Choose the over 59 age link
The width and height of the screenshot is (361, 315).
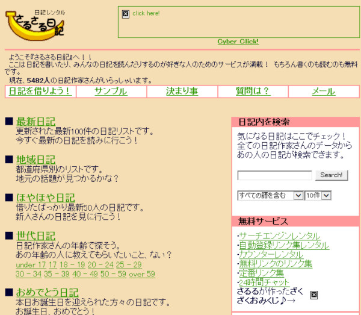tap(141, 274)
